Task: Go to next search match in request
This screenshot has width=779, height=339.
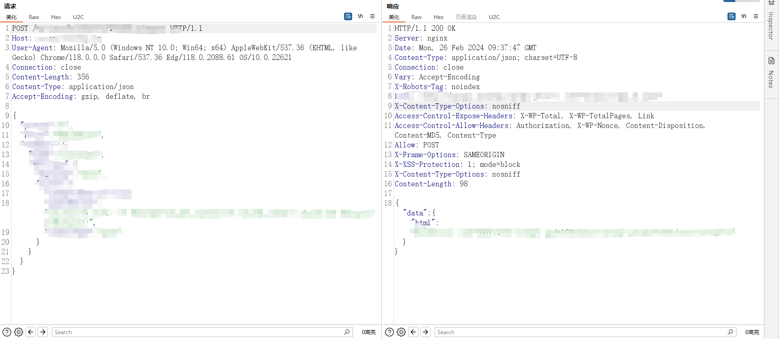Action: (x=43, y=332)
